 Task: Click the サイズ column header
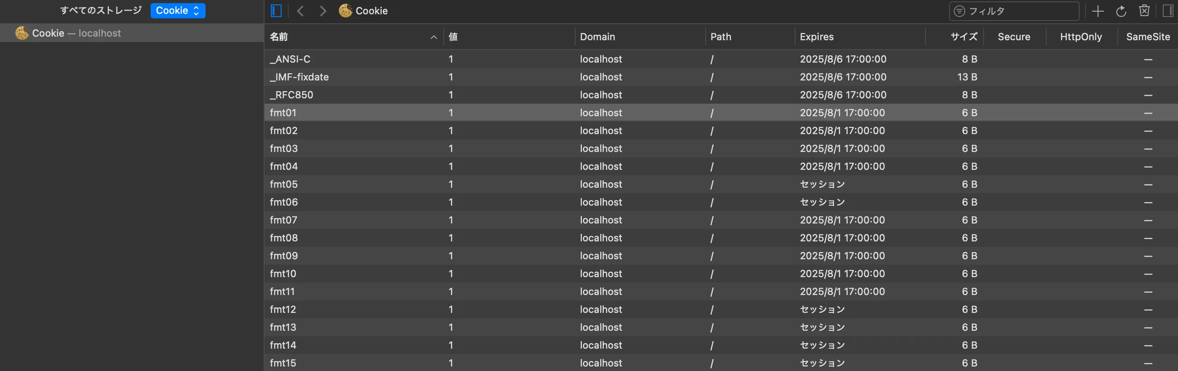tap(963, 37)
